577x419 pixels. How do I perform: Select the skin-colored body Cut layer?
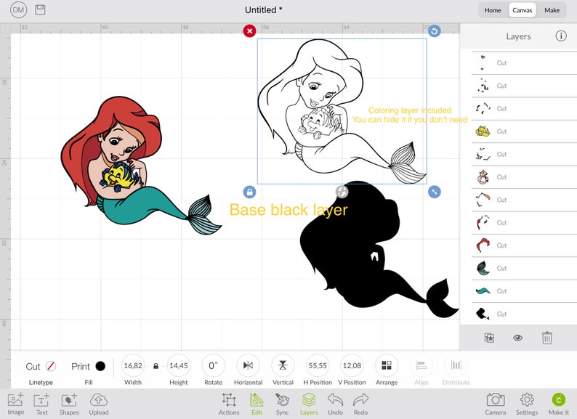click(524, 177)
